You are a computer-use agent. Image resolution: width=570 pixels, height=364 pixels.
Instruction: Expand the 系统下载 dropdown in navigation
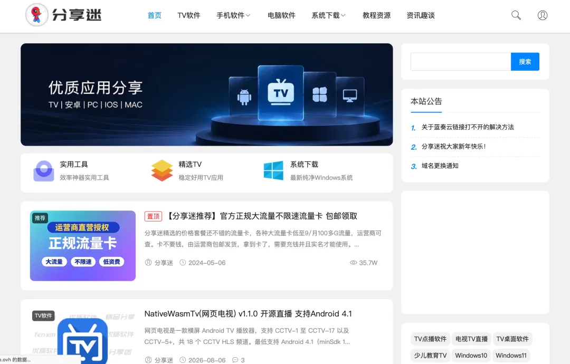coord(328,15)
